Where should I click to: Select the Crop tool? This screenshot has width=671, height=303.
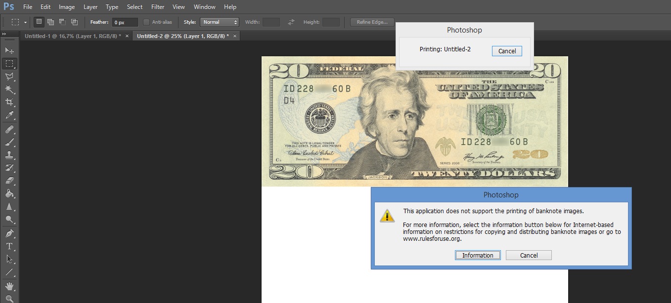[9, 102]
